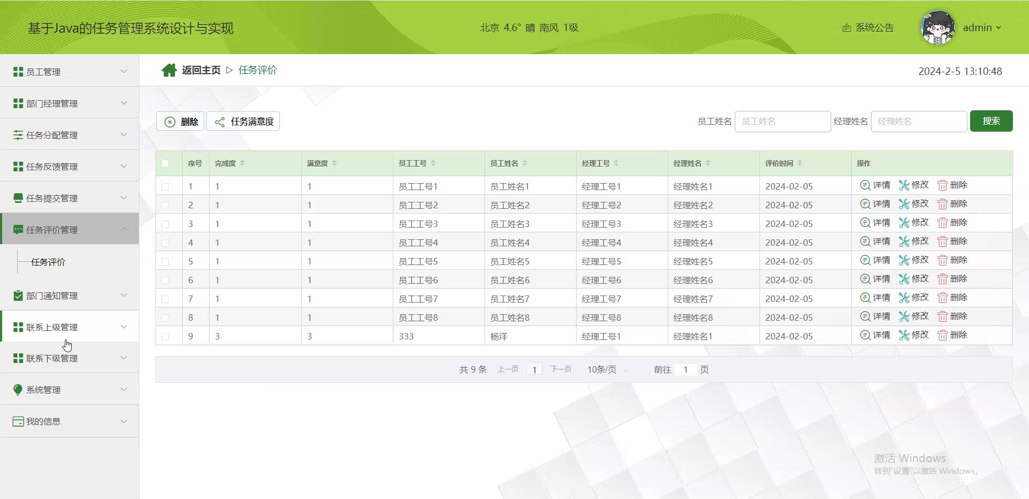The width and height of the screenshot is (1029, 499).
Task: Go to 下一页 in pagination
Action: 561,369
